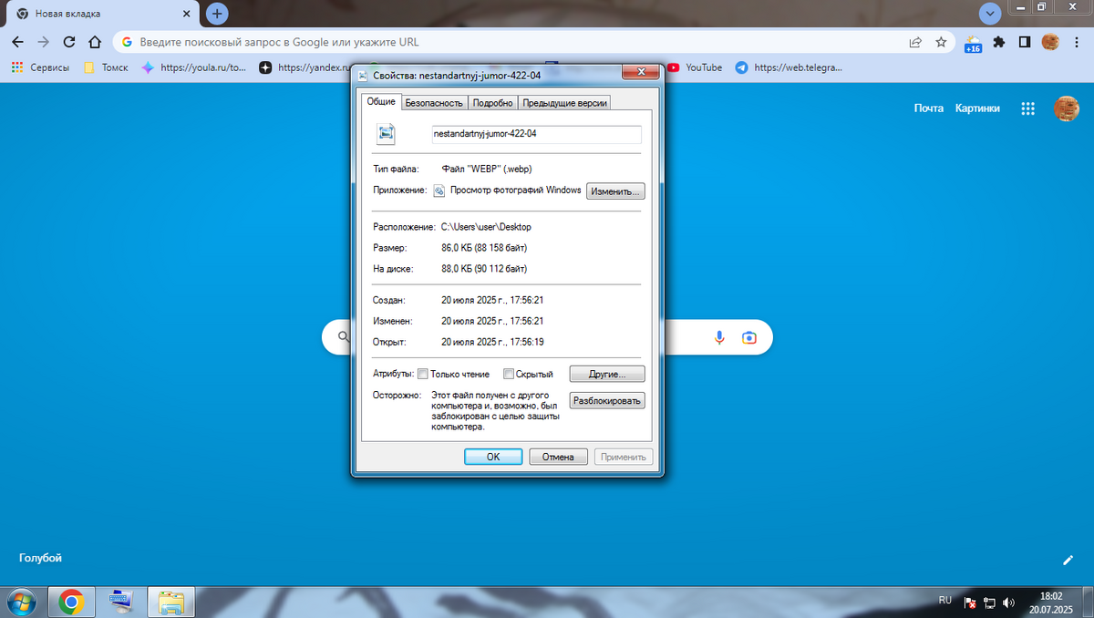Click the page reload icon
The width and height of the screenshot is (1094, 618).
(68, 42)
